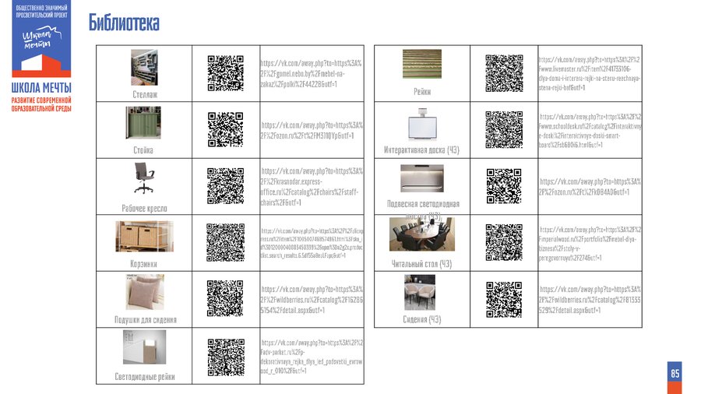Click the ШКОЛА МЕЧТЫ heading under logo
Image resolution: width=701 pixels, height=394 pixels.
click(x=41, y=87)
